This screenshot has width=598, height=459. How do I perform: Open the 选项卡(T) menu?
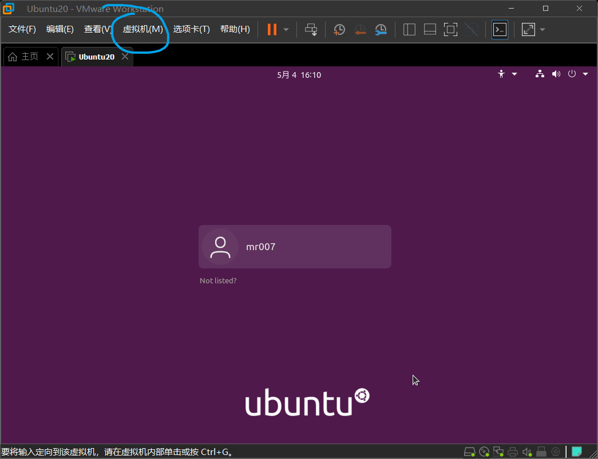[x=192, y=29]
